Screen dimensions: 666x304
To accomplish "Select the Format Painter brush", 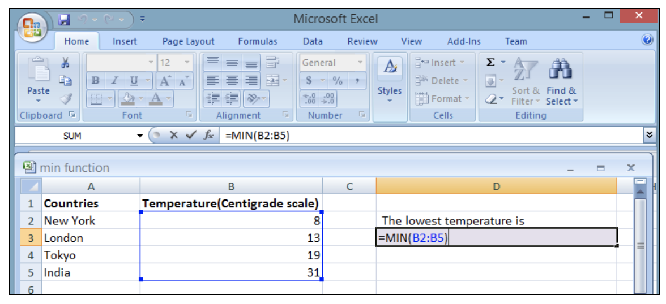I will pyautogui.click(x=66, y=99).
